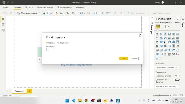Click the Войти sign-in button

tap(158, 3)
